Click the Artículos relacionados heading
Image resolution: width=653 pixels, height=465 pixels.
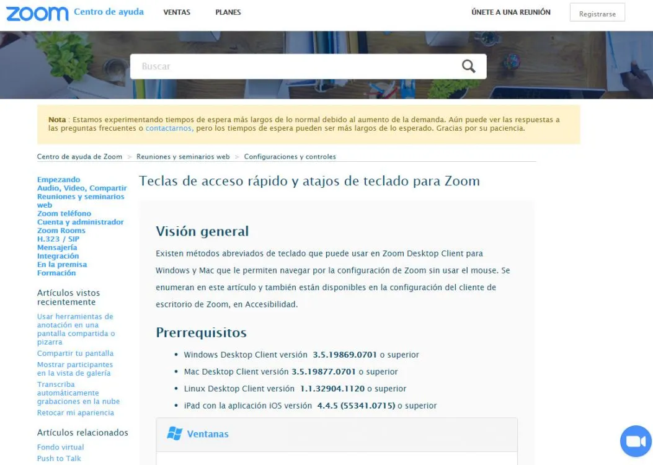pos(82,433)
